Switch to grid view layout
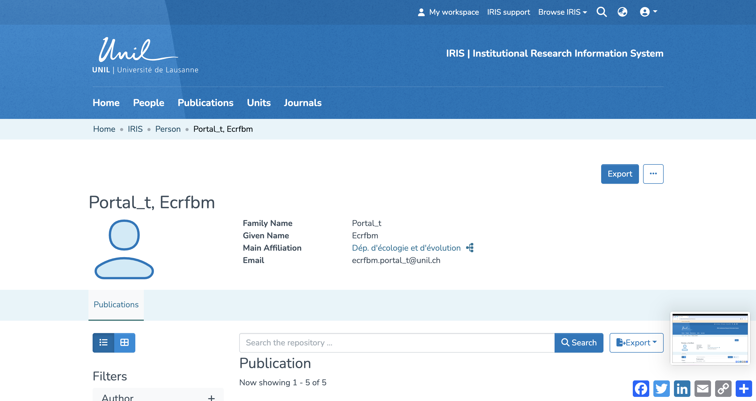The width and height of the screenshot is (756, 401). pos(124,343)
